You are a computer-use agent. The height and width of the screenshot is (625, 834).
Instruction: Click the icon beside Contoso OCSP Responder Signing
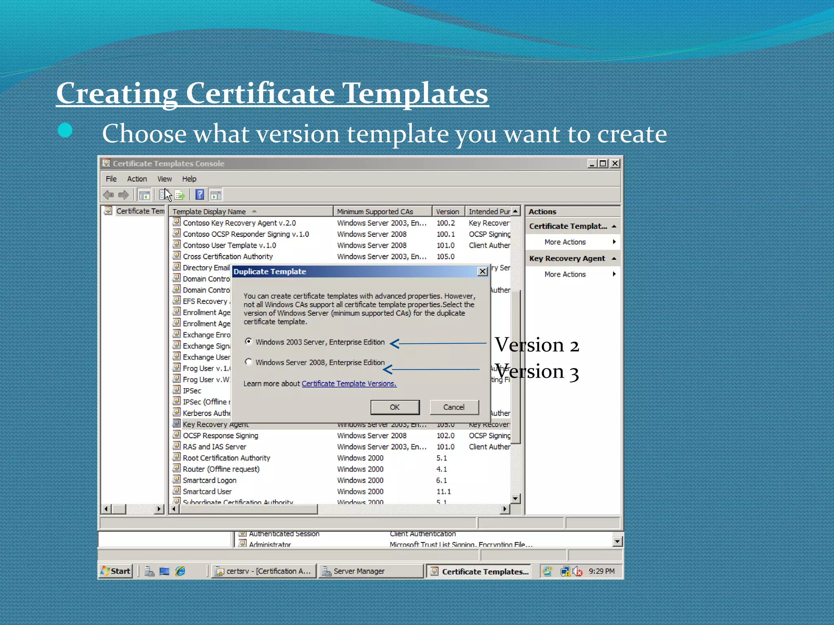pos(176,234)
